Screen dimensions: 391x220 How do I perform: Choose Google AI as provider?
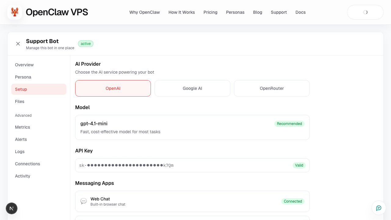[192, 88]
